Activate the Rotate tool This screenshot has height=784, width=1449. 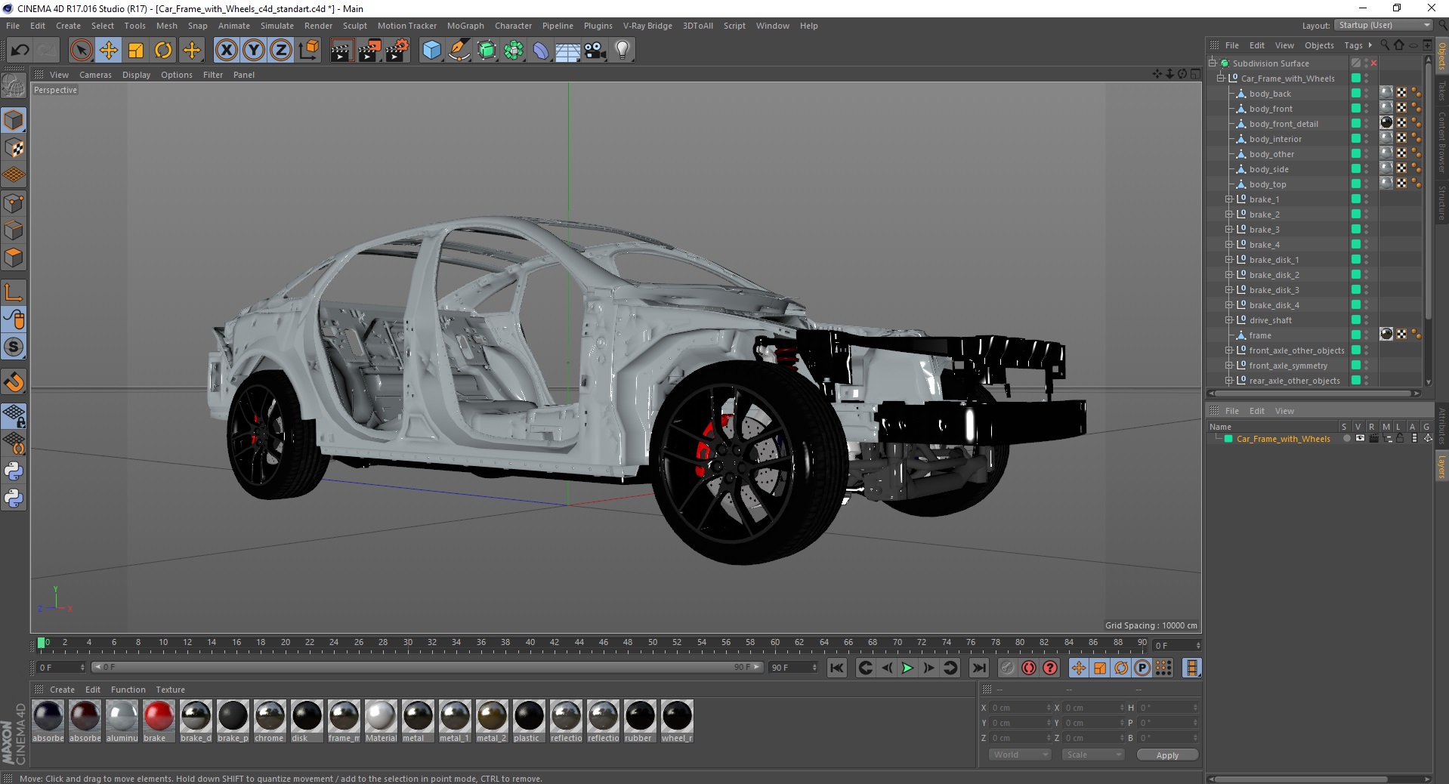(x=163, y=51)
